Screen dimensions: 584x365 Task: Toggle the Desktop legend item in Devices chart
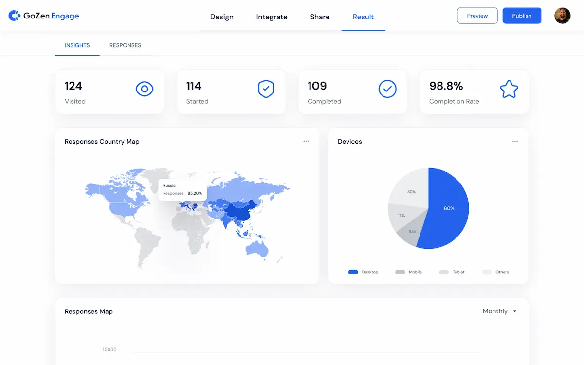tap(363, 272)
